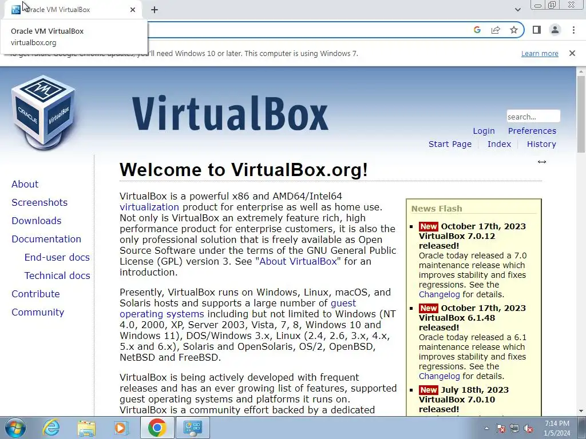Bookmark this tab with the star icon
The height and width of the screenshot is (439, 586).
514,30
